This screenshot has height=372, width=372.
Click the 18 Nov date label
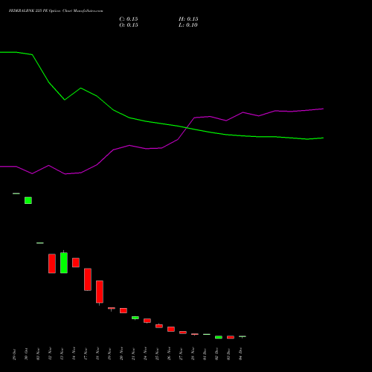pos(97,354)
